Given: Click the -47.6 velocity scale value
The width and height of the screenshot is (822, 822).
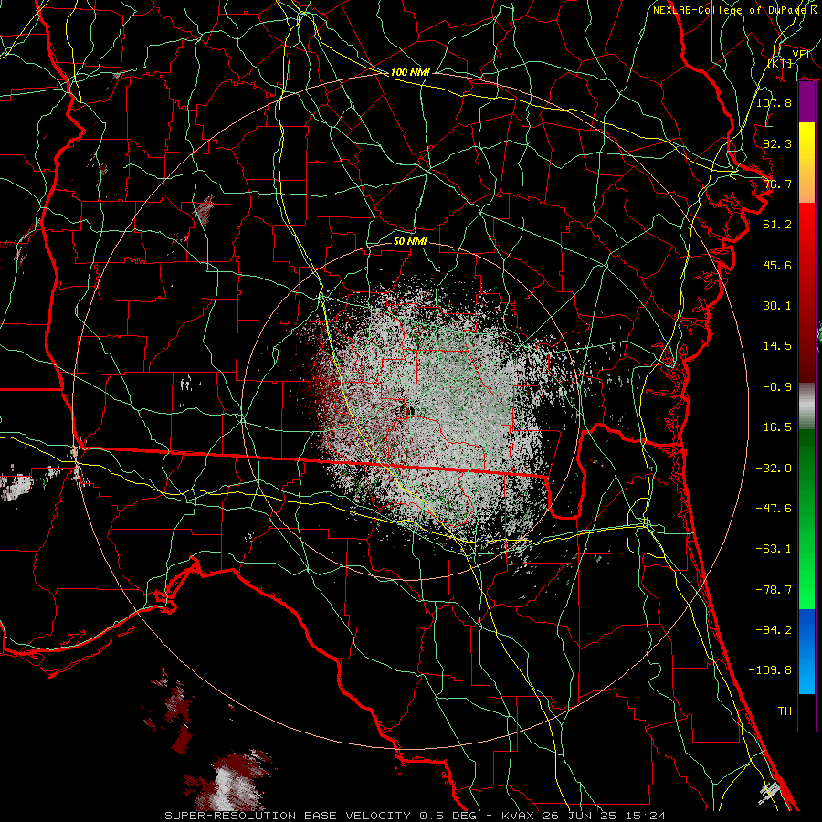Looking at the screenshot, I should (774, 509).
